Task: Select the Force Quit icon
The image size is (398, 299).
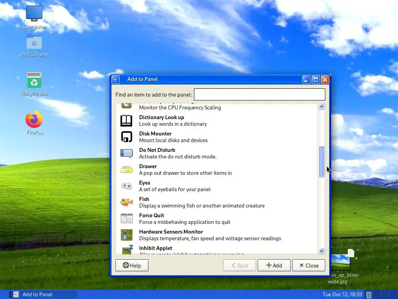Action: click(126, 219)
